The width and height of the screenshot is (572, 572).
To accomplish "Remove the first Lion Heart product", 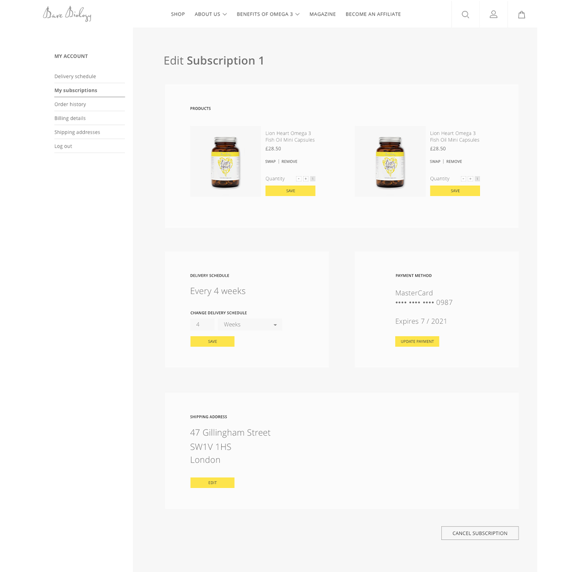I will tap(289, 162).
